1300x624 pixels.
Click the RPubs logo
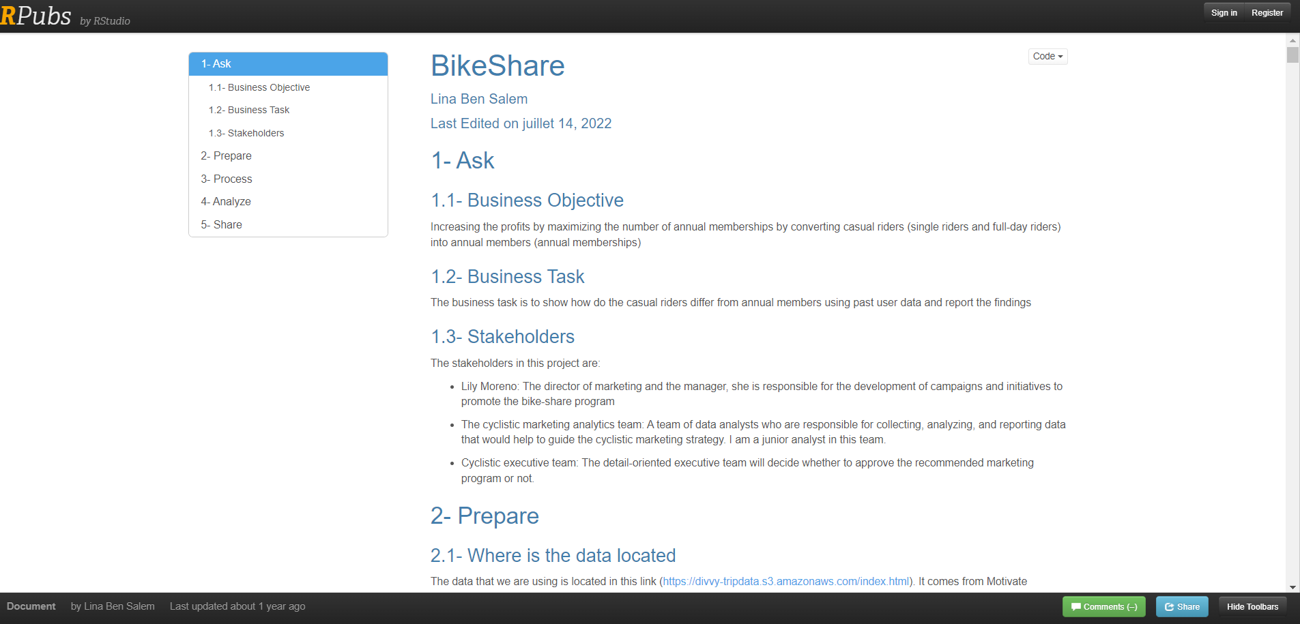point(35,16)
